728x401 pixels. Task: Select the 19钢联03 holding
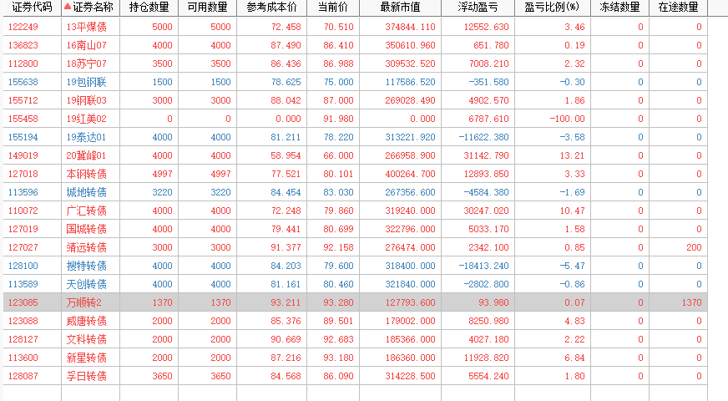86,100
